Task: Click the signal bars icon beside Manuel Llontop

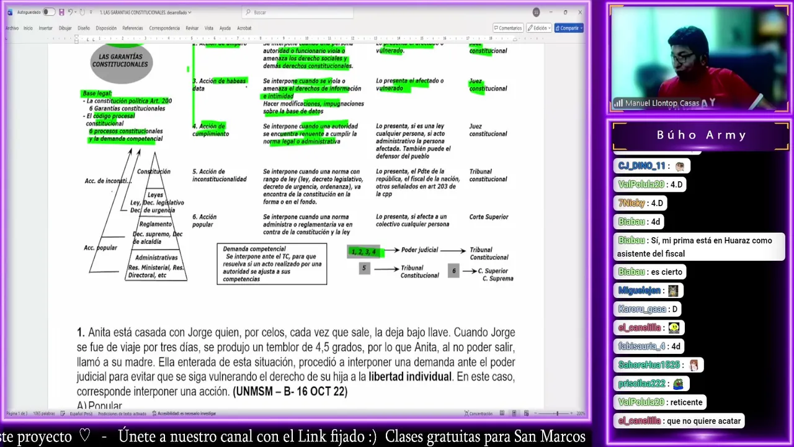Action: (x=618, y=104)
